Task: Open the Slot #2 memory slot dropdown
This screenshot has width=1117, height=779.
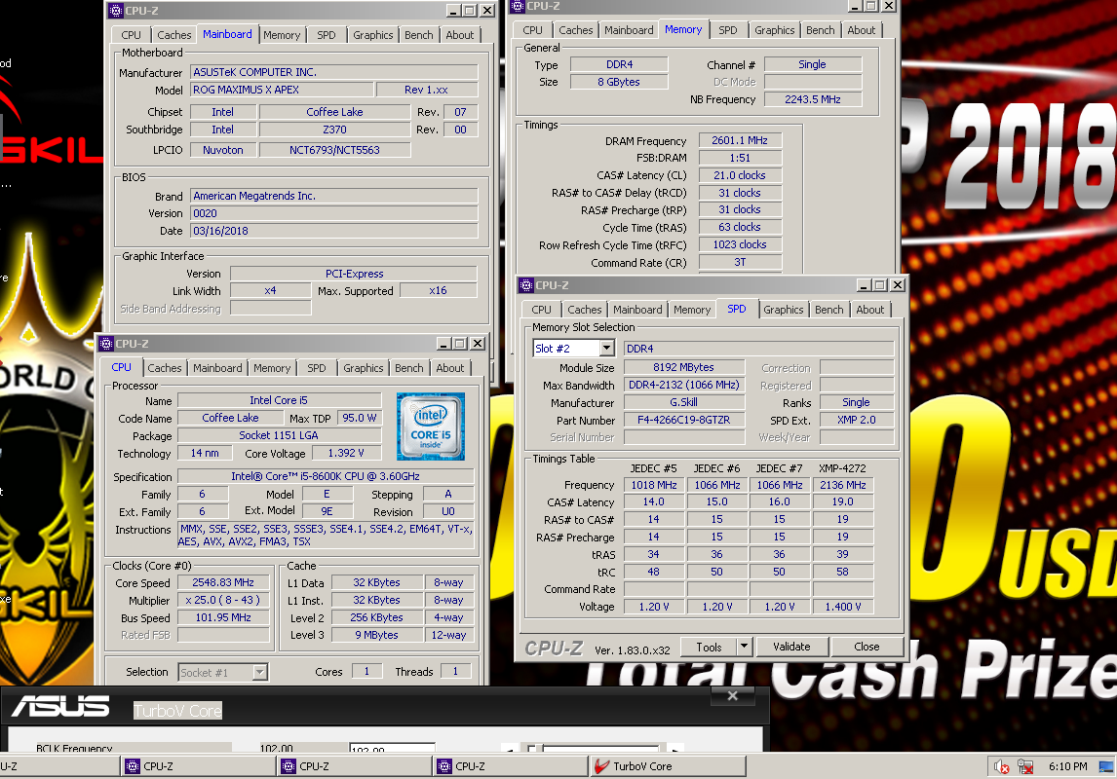Action: [607, 349]
